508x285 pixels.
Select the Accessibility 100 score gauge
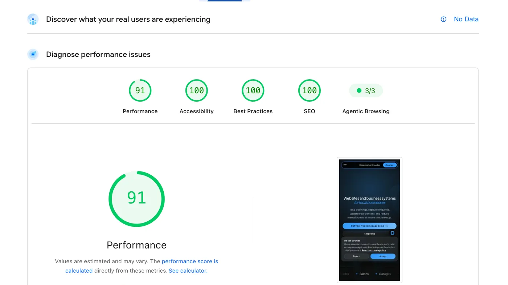197,90
